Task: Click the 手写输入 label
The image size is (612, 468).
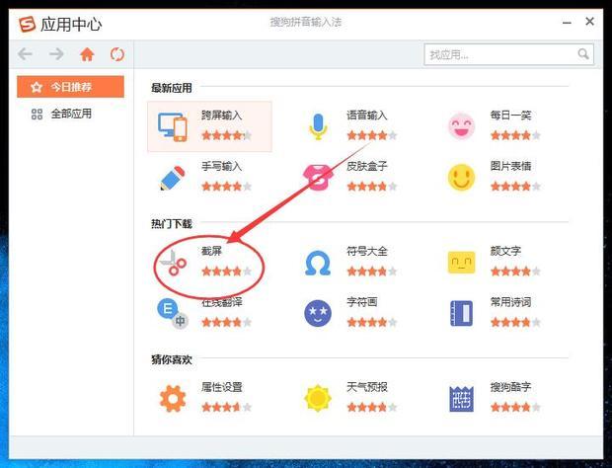Action: 222,166
